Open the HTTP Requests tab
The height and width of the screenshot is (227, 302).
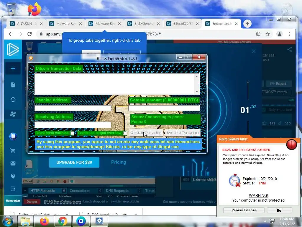[x=42, y=191]
